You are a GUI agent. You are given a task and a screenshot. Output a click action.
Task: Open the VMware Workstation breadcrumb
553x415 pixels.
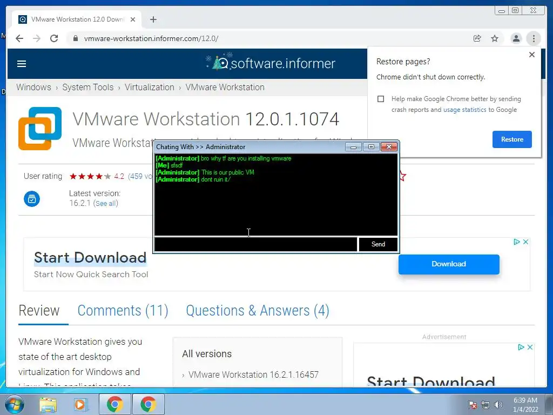pos(225,87)
